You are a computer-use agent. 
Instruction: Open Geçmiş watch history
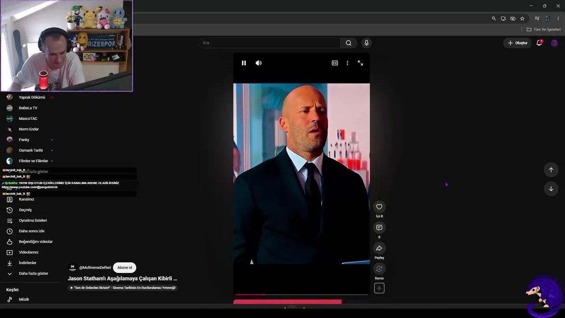pos(25,210)
